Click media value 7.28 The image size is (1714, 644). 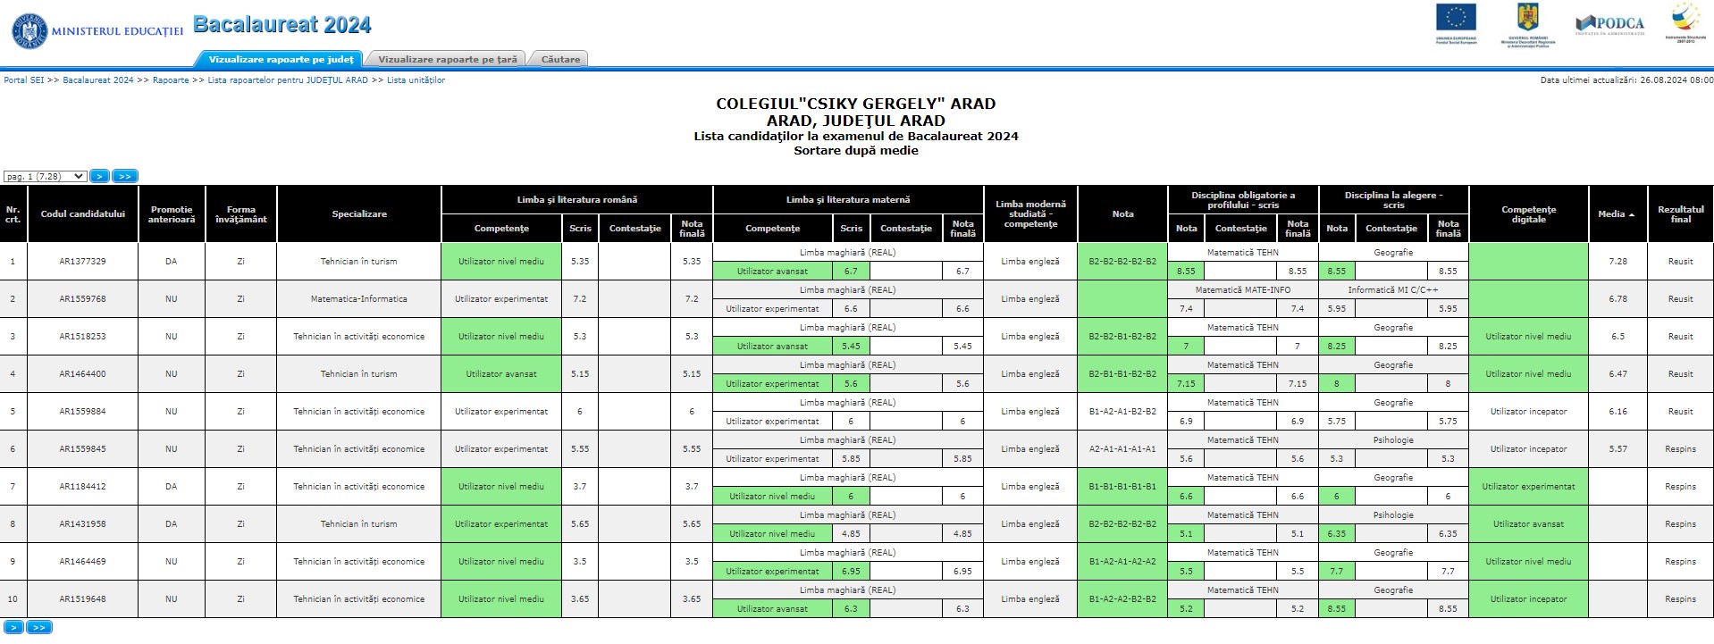click(1617, 262)
